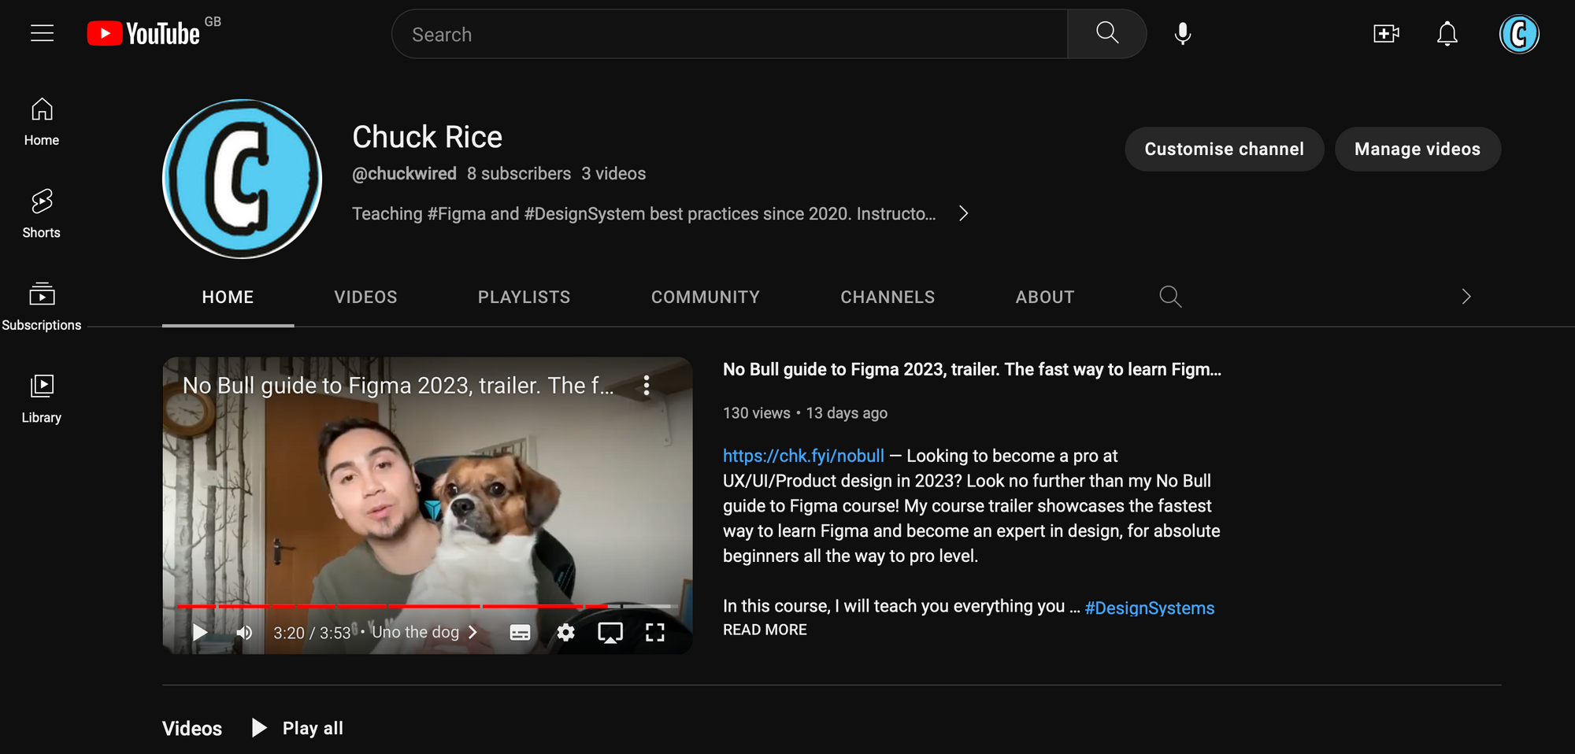Click the 'Videos' section heading

point(192,728)
